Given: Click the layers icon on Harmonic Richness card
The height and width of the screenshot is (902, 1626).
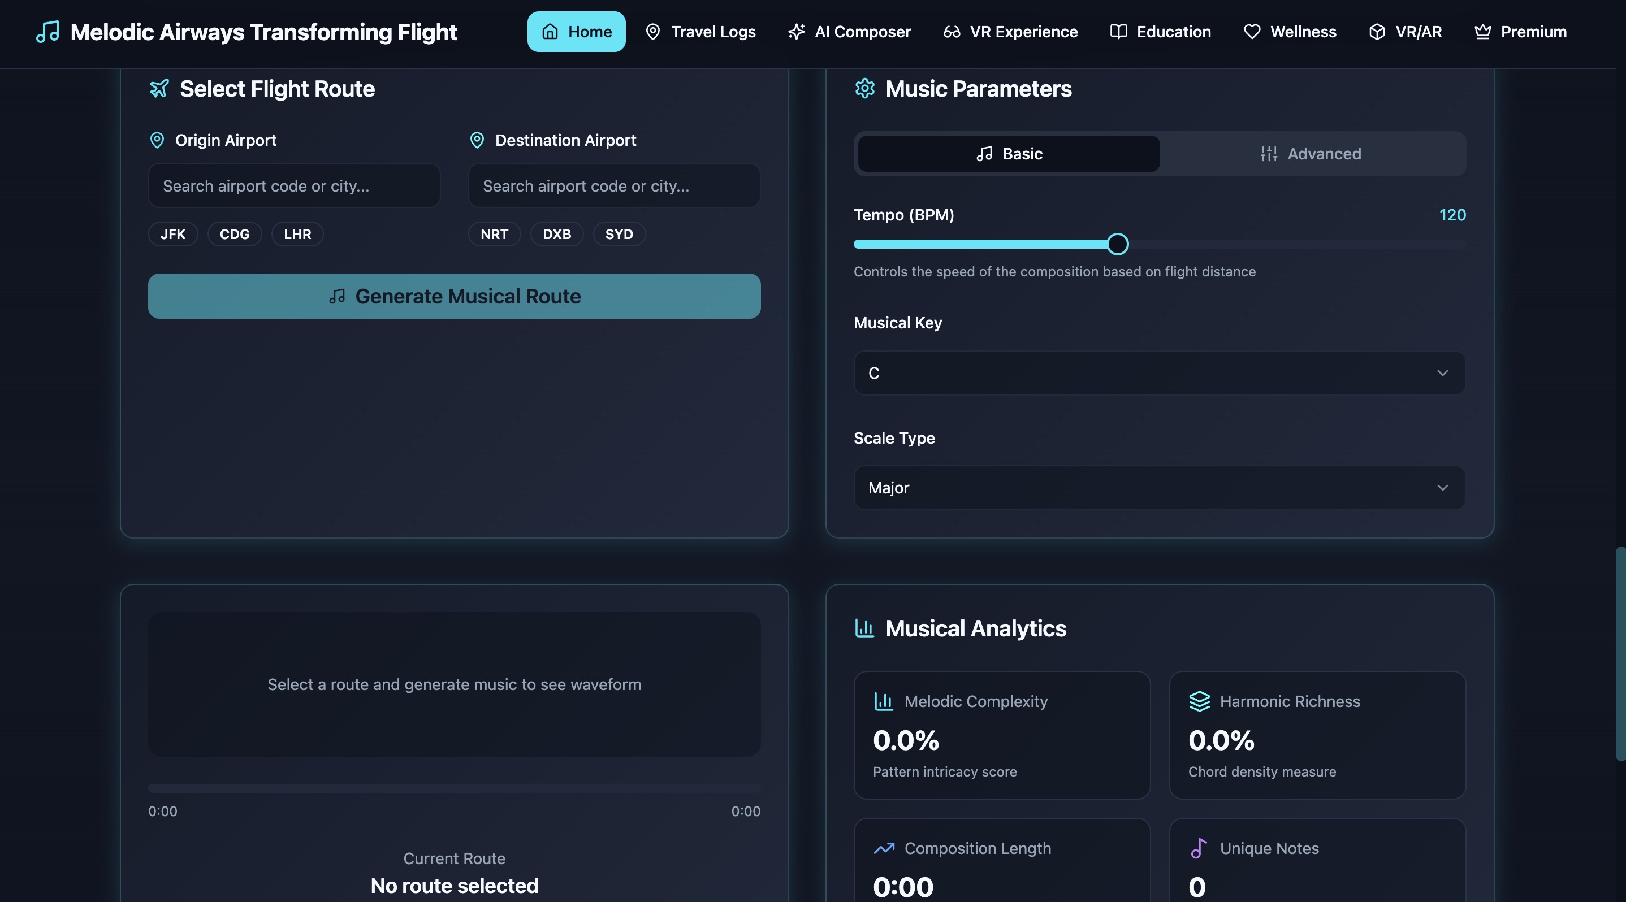Looking at the screenshot, I should (1199, 701).
